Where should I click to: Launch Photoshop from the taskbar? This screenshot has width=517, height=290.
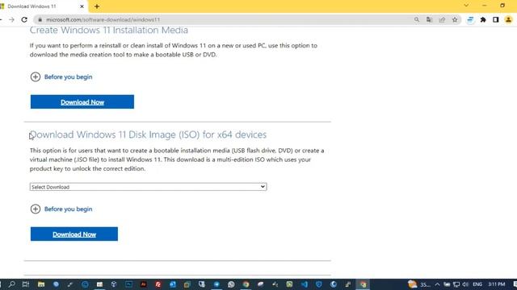pyautogui.click(x=128, y=284)
